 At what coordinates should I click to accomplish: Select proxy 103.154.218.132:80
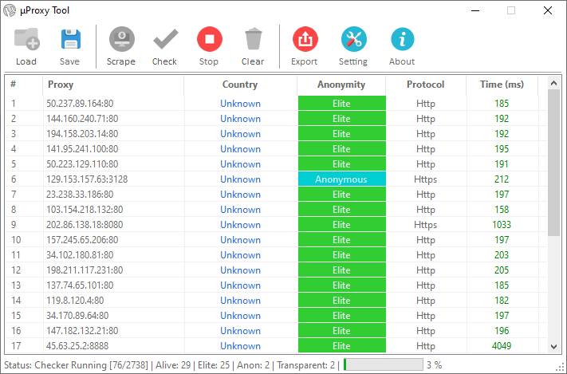tap(85, 210)
